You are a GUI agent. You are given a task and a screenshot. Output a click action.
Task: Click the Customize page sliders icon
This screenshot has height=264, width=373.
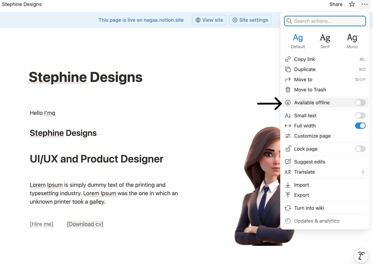coord(288,136)
